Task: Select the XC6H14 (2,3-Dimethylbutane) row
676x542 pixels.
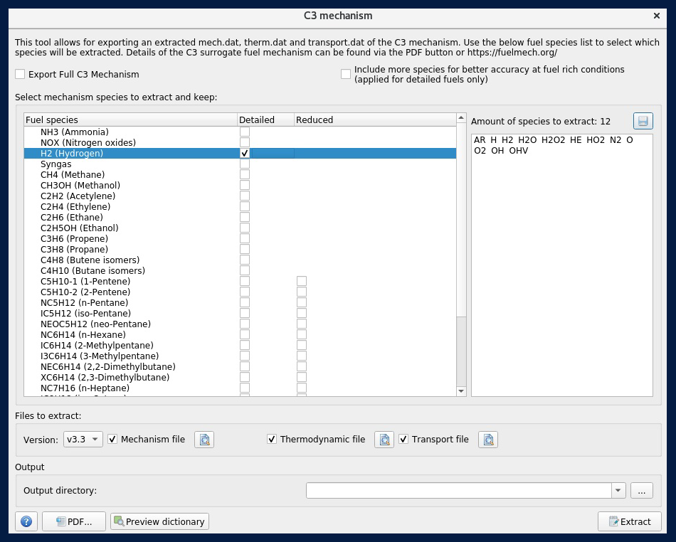Action: (240, 378)
